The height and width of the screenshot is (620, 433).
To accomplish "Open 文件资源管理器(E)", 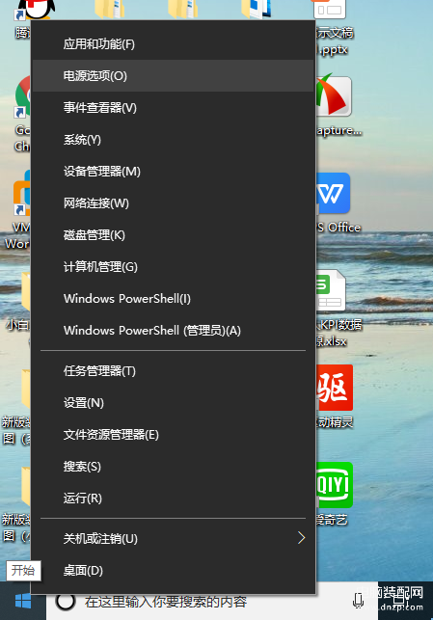I will point(173,435).
